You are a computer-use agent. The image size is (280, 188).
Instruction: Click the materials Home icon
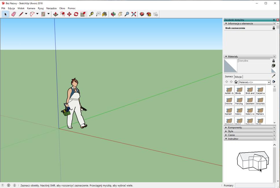coord(236,82)
